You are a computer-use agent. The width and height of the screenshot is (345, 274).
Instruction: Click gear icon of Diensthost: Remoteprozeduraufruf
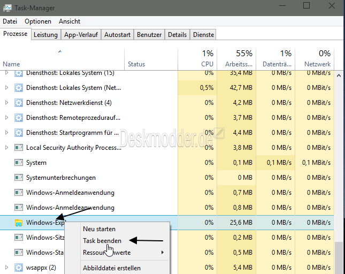[19, 118]
